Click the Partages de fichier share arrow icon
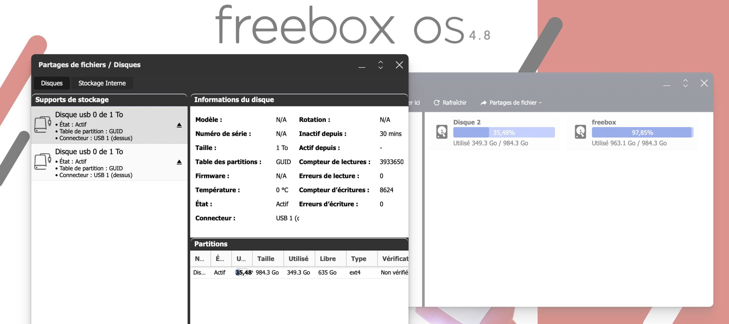Image resolution: width=729 pixels, height=324 pixels. click(483, 102)
